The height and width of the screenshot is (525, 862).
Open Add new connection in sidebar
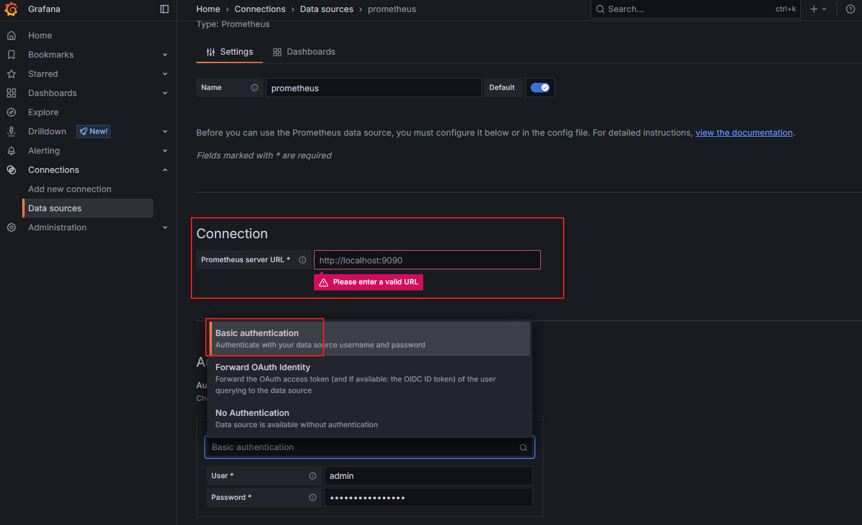point(70,189)
